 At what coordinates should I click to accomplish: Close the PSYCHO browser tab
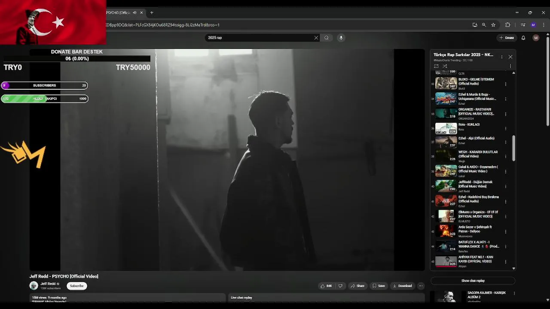point(141,13)
